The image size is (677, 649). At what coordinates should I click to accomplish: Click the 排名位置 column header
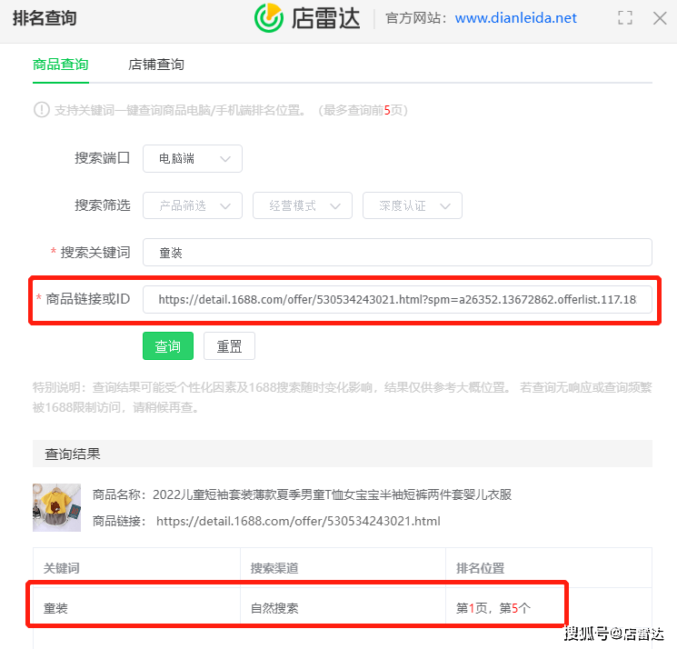click(x=480, y=568)
